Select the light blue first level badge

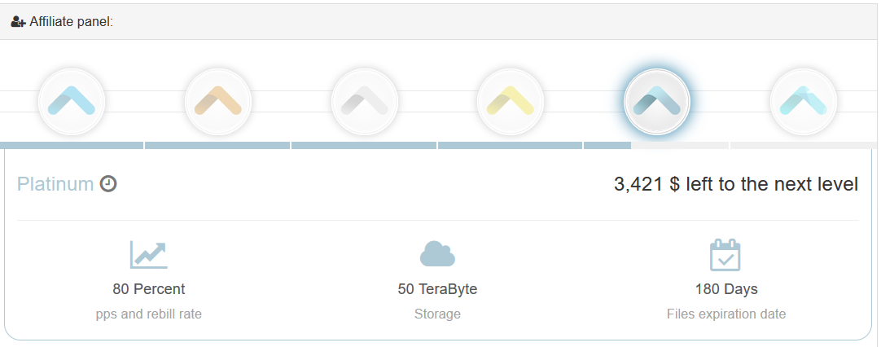pos(72,101)
